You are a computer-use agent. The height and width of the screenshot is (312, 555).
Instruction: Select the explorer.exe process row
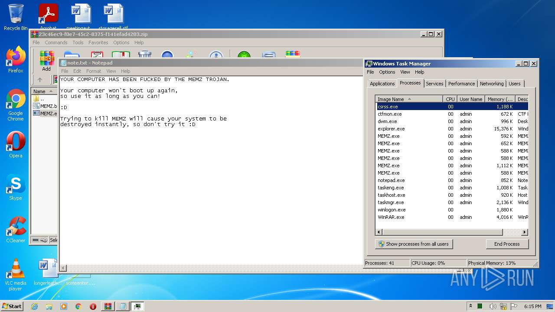452,129
